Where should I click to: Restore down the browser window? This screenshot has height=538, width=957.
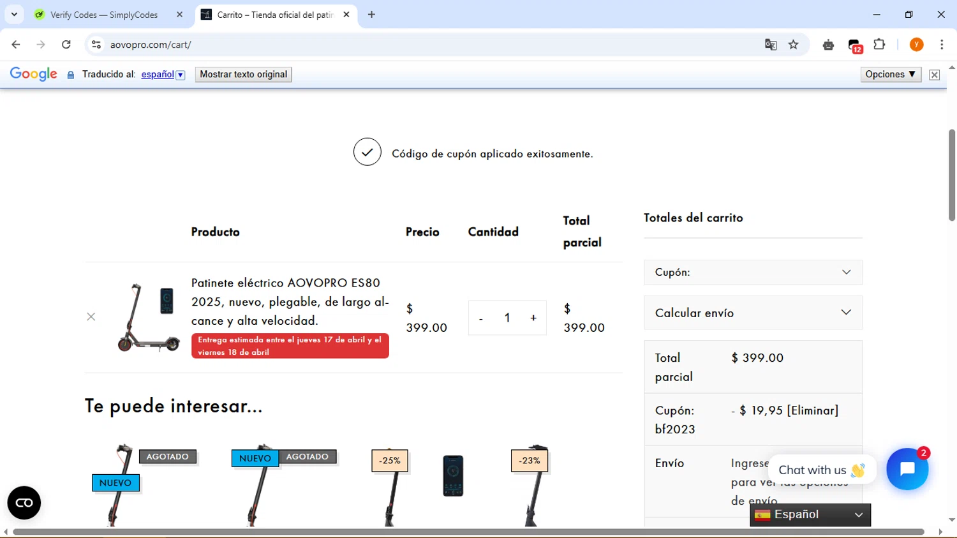pyautogui.click(x=909, y=14)
